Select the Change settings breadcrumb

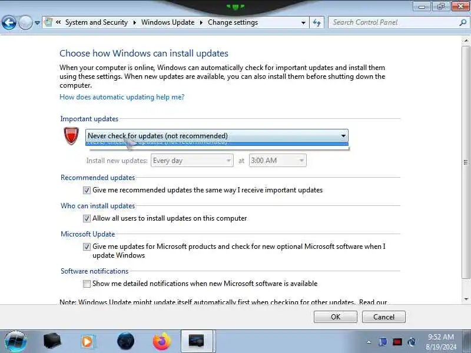pos(233,22)
